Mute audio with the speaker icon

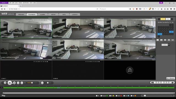pyautogui.click(x=42, y=83)
